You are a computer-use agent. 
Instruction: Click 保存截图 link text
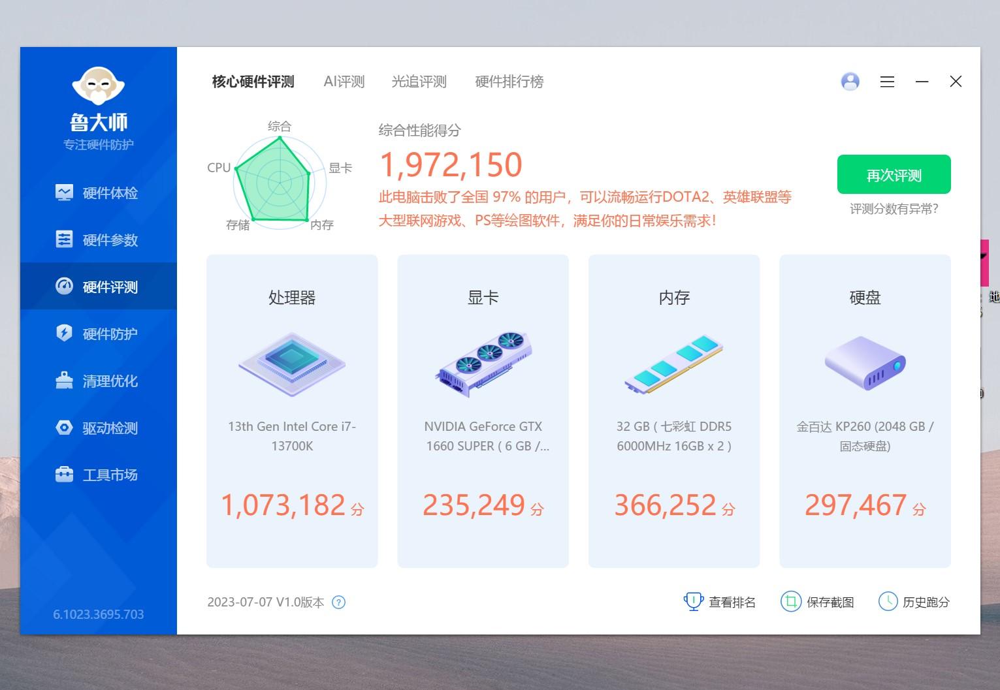[x=830, y=603]
